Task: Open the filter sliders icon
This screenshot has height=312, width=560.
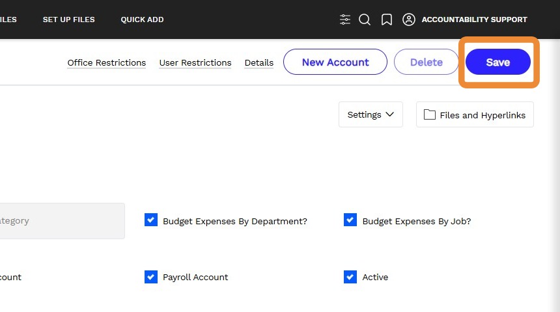Action: tap(345, 19)
